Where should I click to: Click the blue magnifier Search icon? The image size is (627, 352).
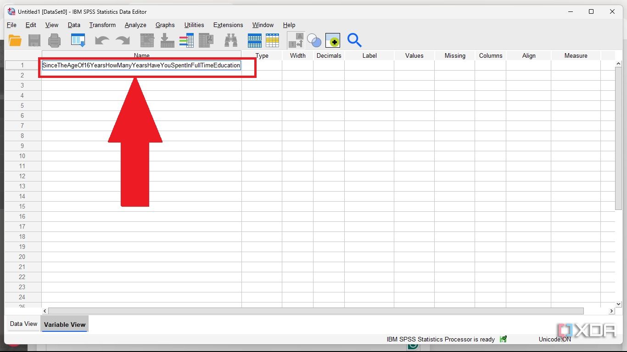pos(354,40)
